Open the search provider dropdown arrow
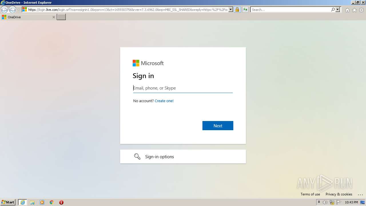 click(338, 9)
